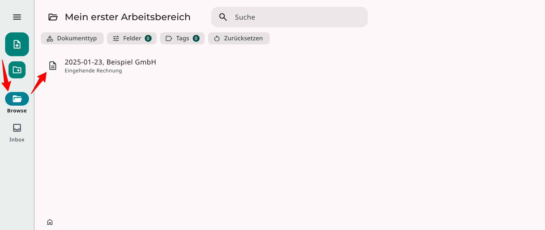Image resolution: width=545 pixels, height=230 pixels.
Task: Switch to the Browse section
Action: 17,99
